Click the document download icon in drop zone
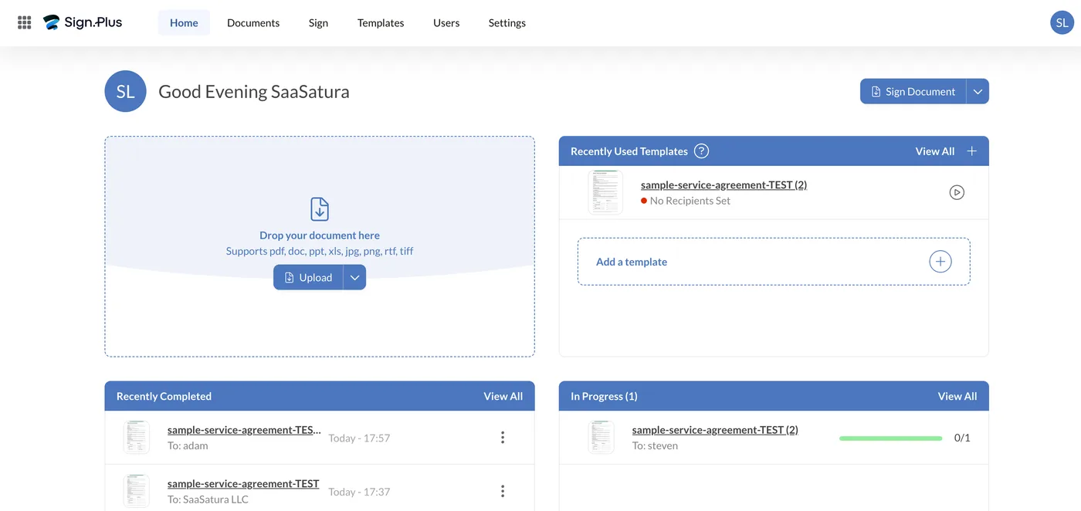1081x511 pixels. (320, 209)
